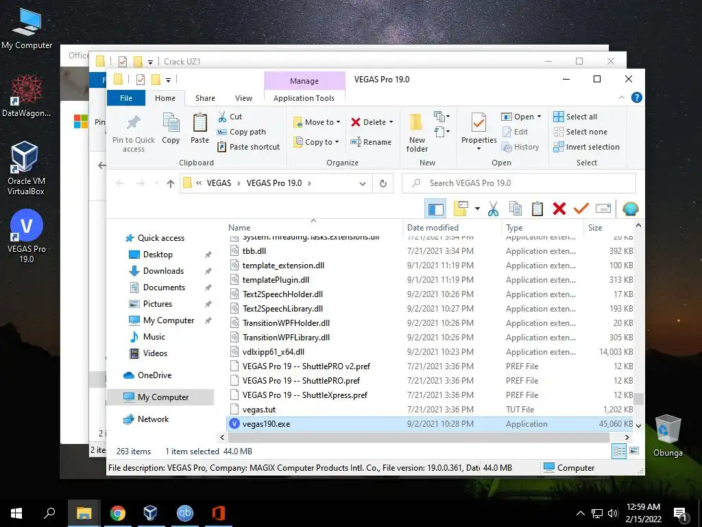Click the Paste icon in ribbon
The width and height of the screenshot is (702, 527).
[199, 122]
